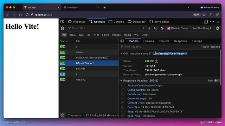
Task: Select the main.js request row
Action: [x=89, y=58]
